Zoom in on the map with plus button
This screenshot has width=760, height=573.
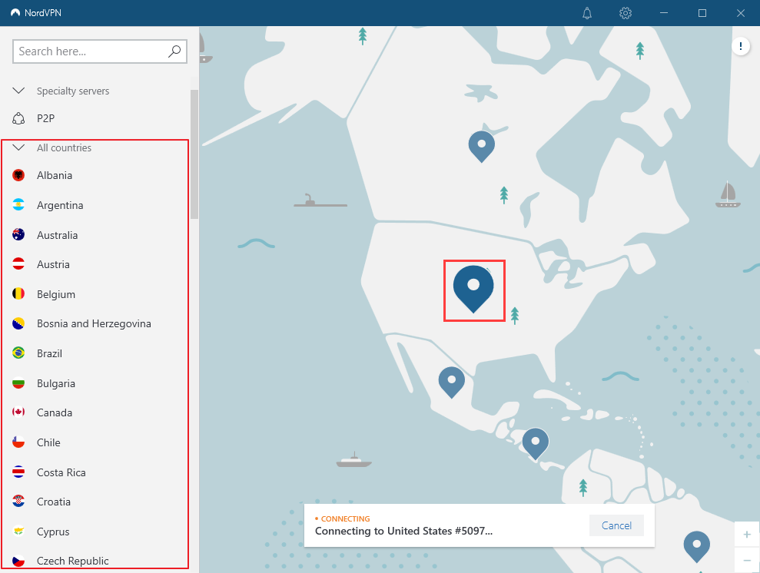747,534
